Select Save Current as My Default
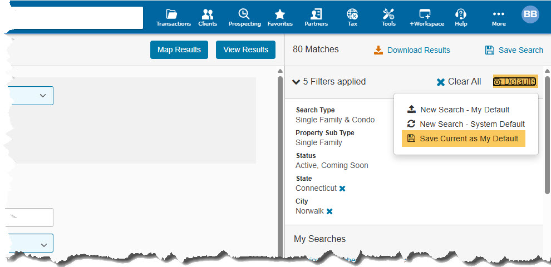The height and width of the screenshot is (267, 551). pos(463,139)
